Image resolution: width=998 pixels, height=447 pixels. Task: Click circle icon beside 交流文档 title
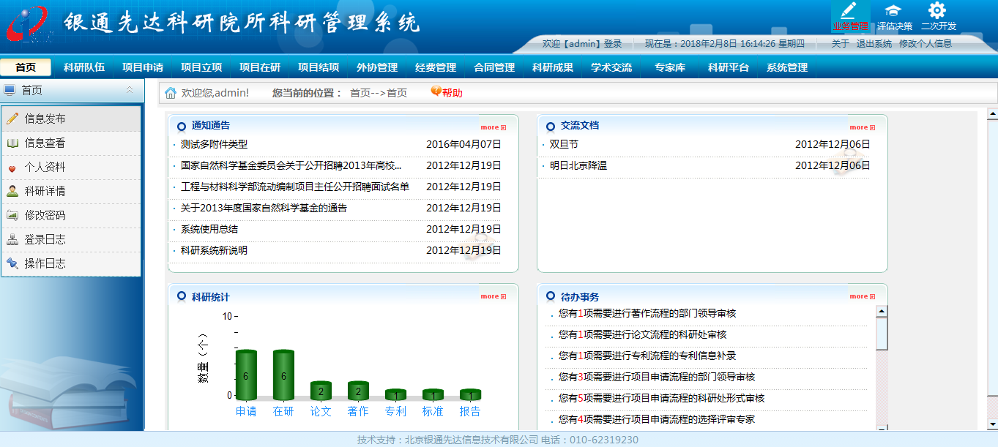pyautogui.click(x=551, y=126)
